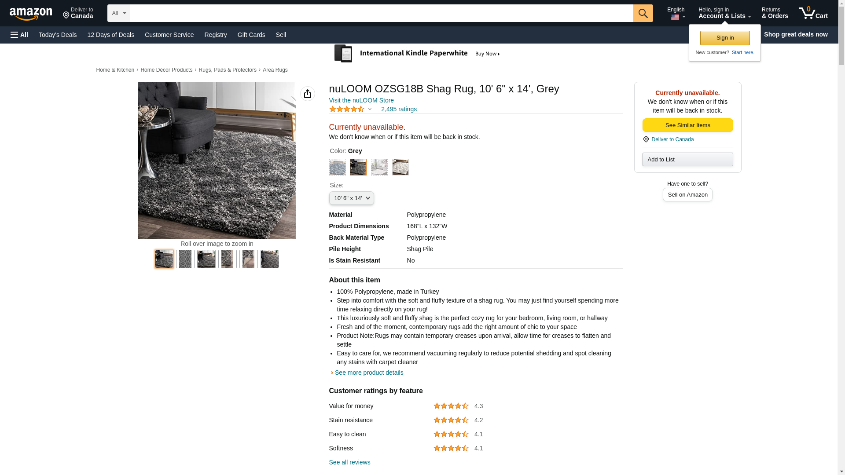This screenshot has width=845, height=475.
Task: Open Today's Deals in navigation bar
Action: click(58, 35)
